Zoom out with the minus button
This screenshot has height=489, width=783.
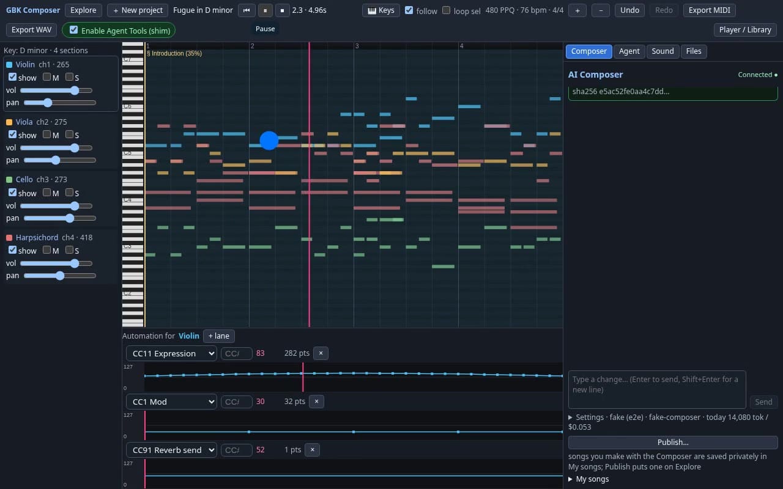(601, 10)
